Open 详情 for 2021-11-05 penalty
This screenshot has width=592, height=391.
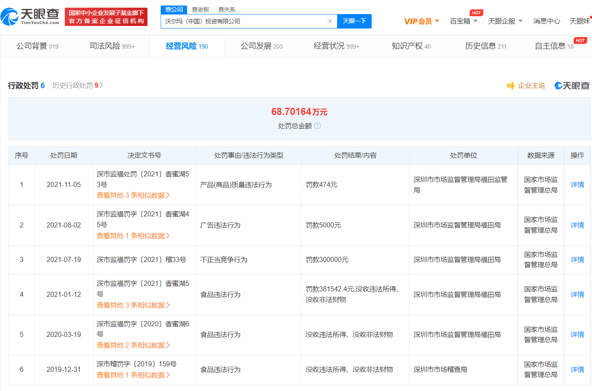(578, 185)
